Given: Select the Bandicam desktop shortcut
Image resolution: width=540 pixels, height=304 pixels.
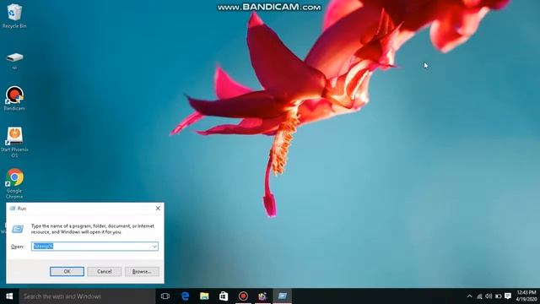Looking at the screenshot, I should pos(14,98).
